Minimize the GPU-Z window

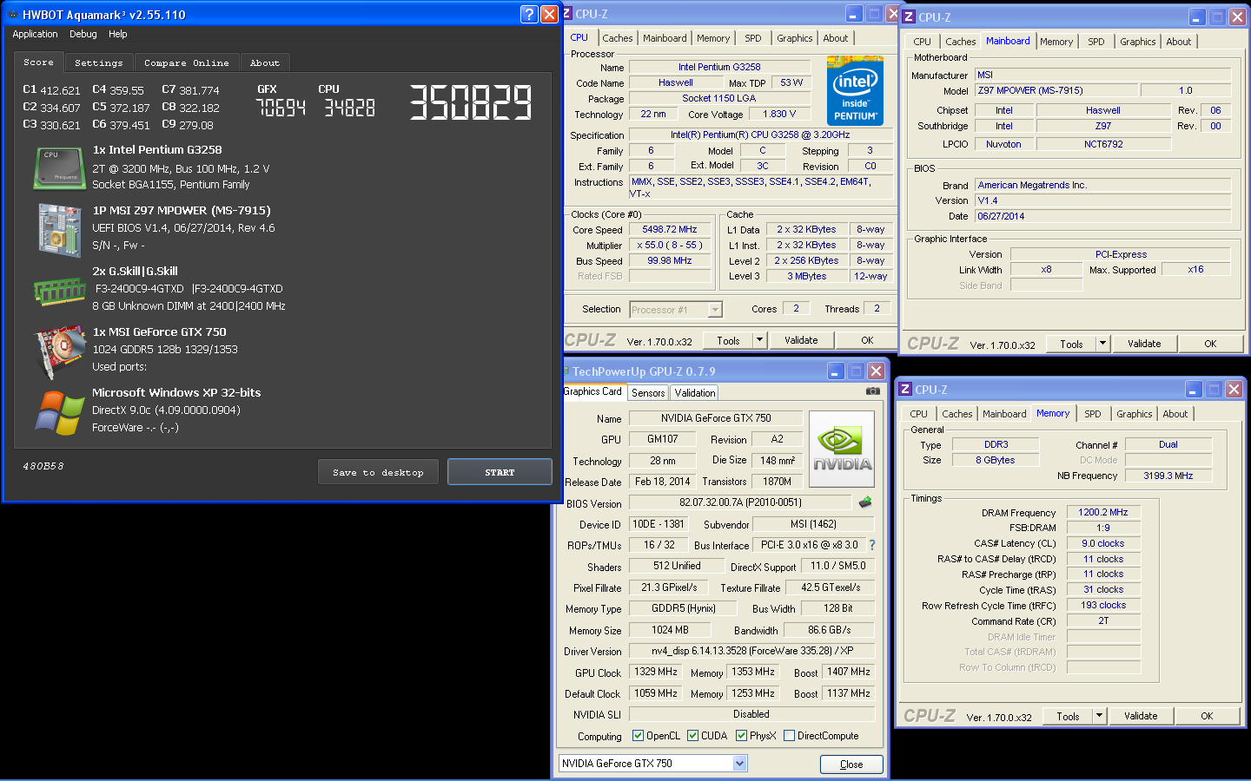836,371
